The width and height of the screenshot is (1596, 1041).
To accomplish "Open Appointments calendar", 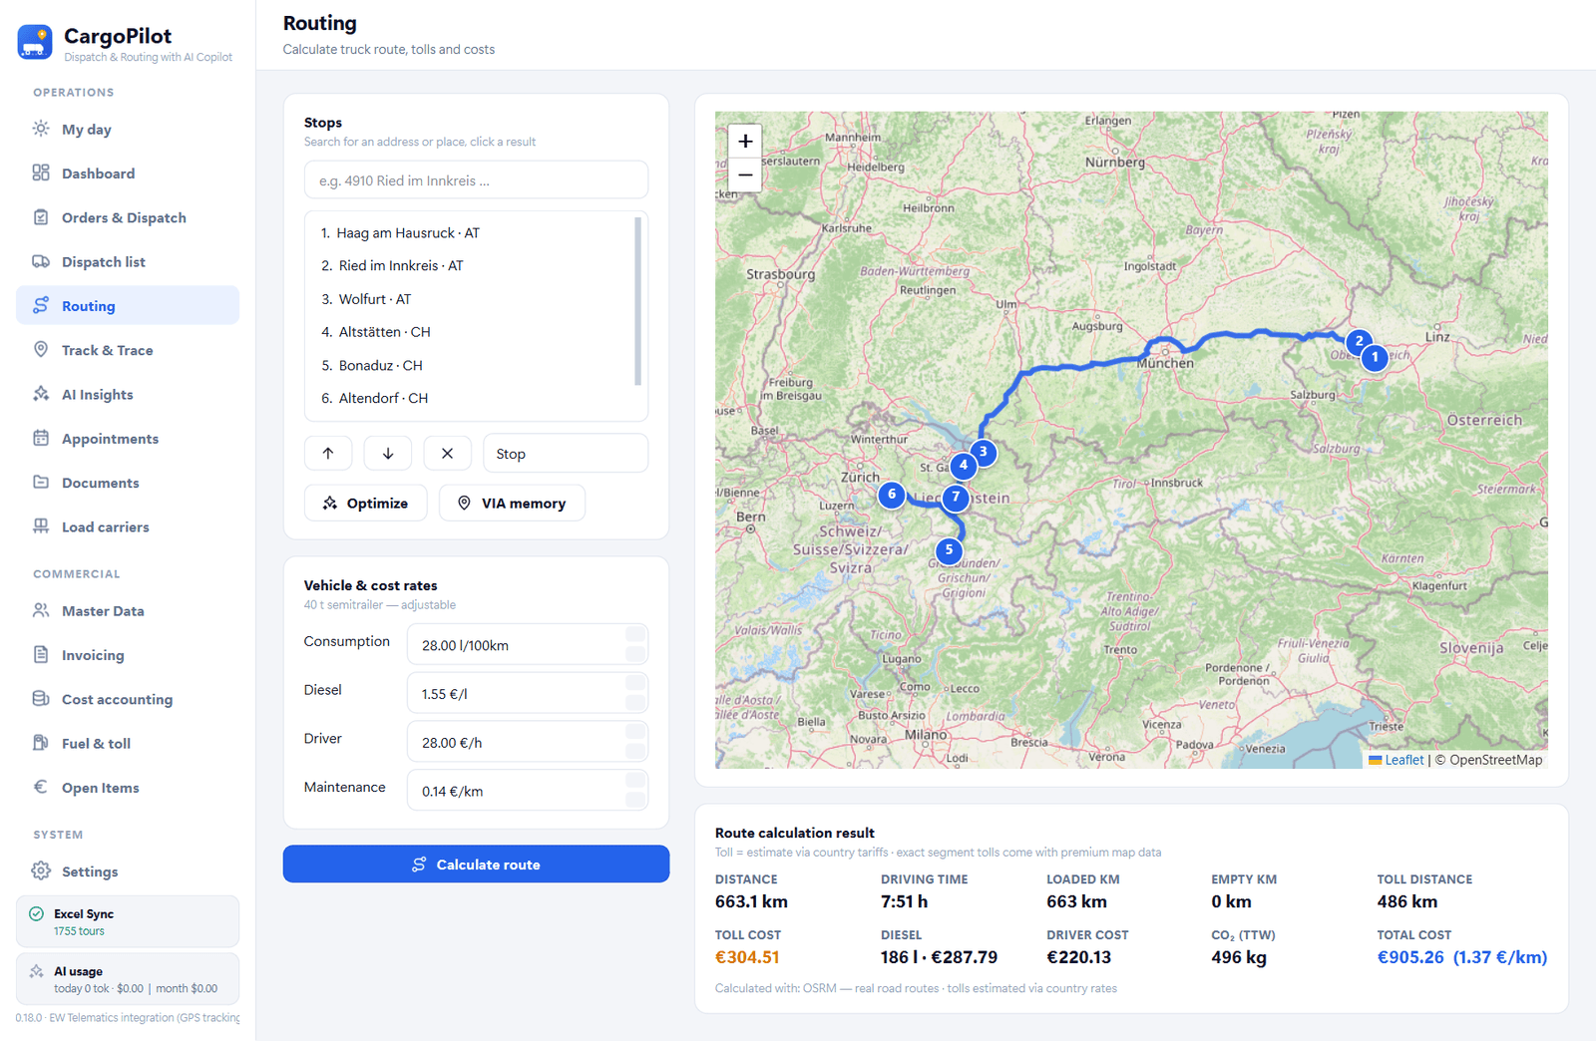I will click(128, 438).
